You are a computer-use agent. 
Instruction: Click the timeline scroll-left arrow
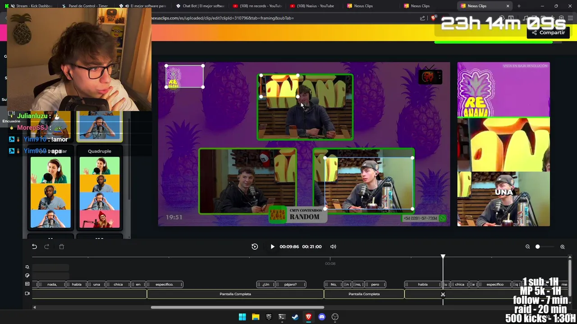pos(34,307)
